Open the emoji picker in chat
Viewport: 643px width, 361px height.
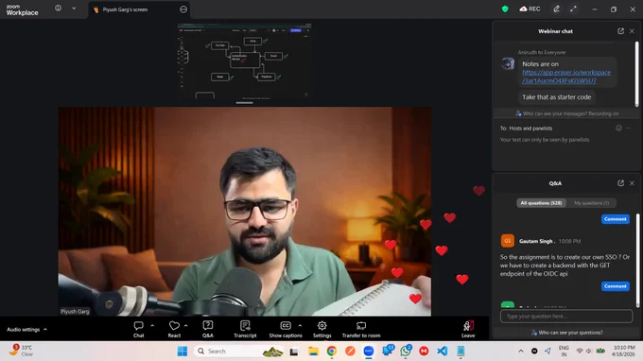coord(618,129)
